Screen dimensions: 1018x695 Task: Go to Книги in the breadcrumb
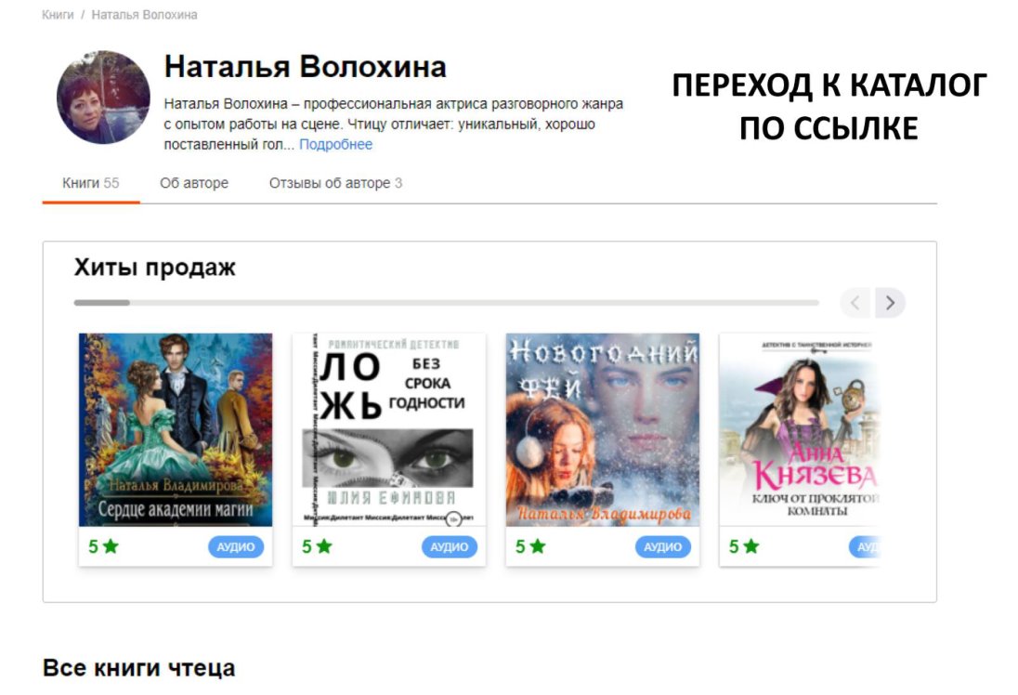[58, 14]
